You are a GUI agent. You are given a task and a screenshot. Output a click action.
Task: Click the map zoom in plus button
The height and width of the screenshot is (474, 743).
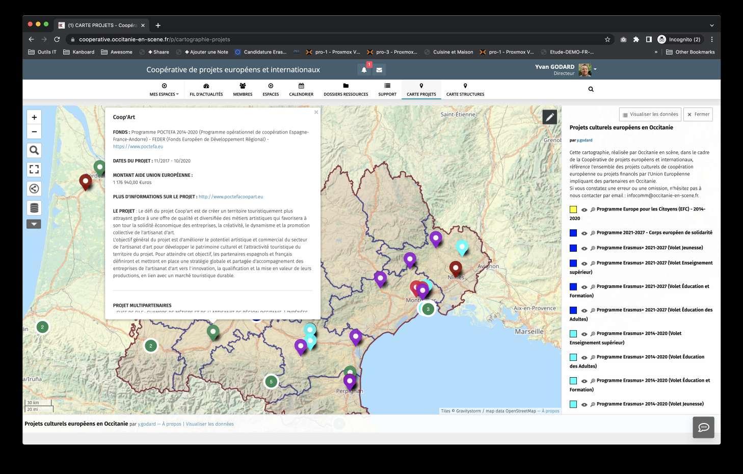pyautogui.click(x=34, y=117)
